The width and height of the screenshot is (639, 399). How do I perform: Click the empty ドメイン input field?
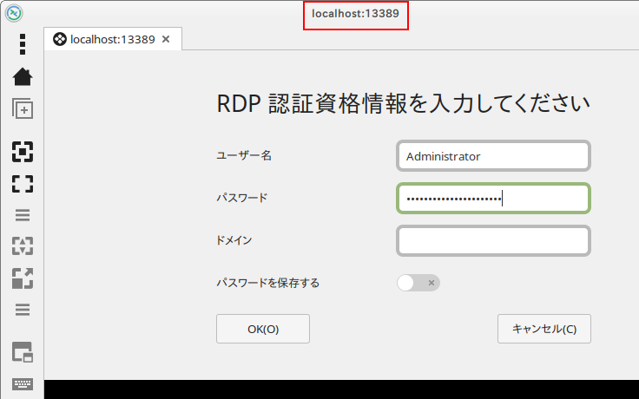tap(493, 240)
